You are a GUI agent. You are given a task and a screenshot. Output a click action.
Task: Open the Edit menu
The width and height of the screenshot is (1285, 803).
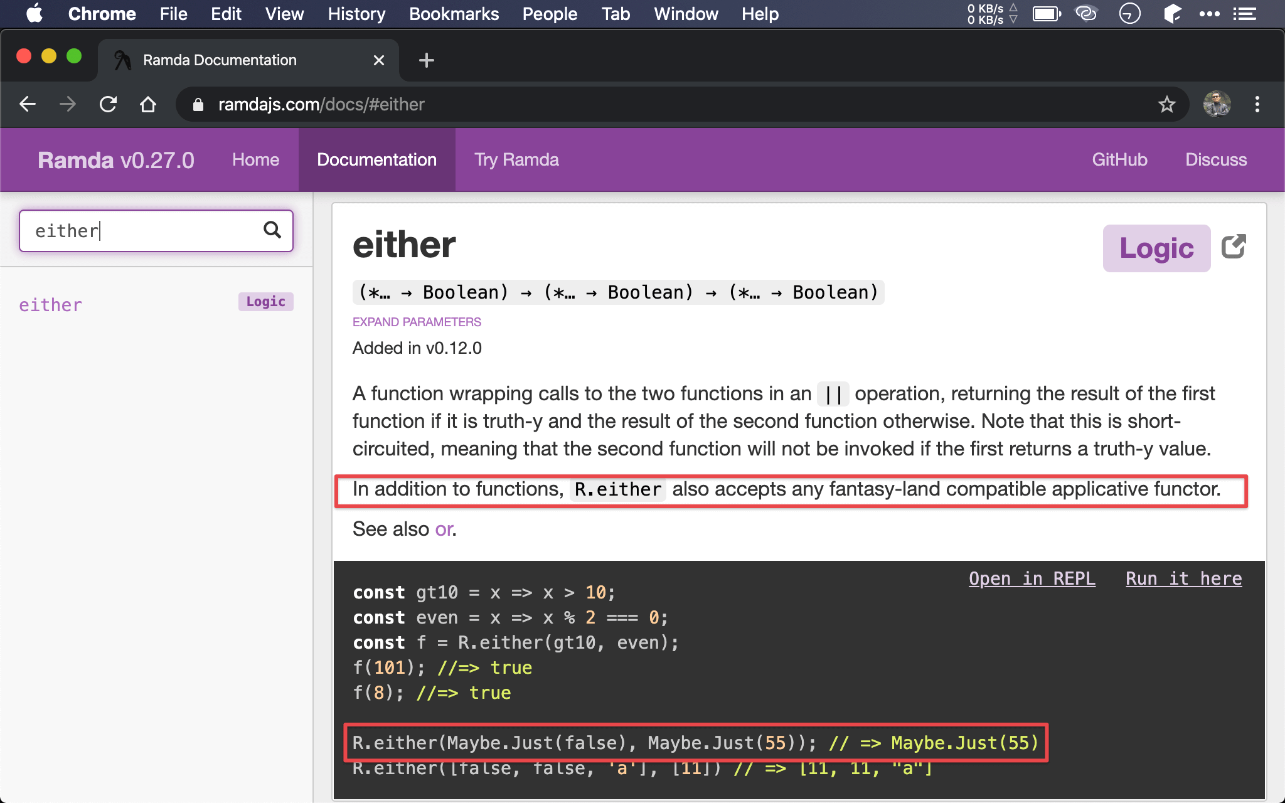pyautogui.click(x=226, y=14)
